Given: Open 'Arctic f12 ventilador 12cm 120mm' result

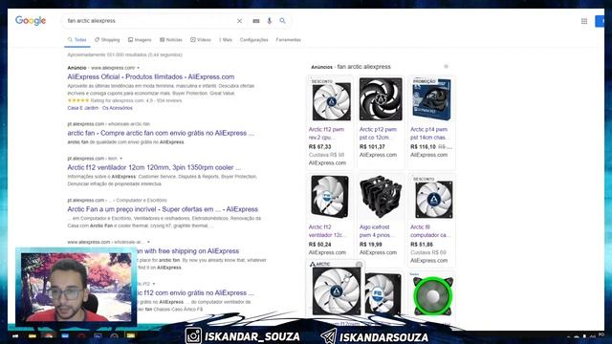Looking at the screenshot, I should click(x=154, y=167).
